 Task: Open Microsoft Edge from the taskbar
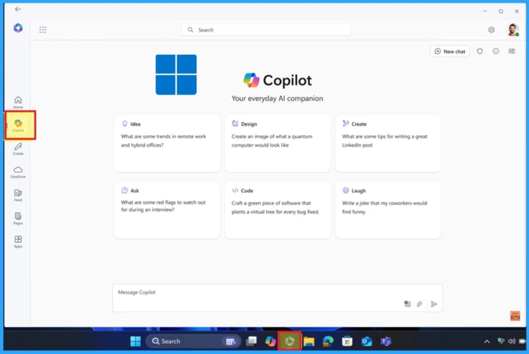pos(328,342)
